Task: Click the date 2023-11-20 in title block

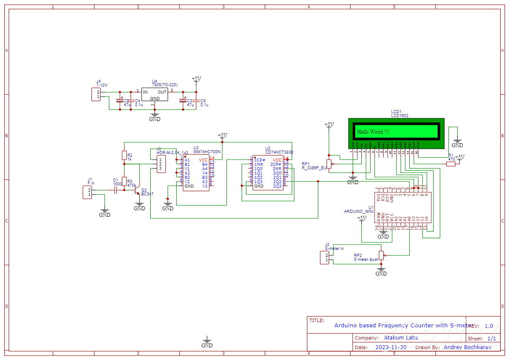Action: (x=391, y=347)
